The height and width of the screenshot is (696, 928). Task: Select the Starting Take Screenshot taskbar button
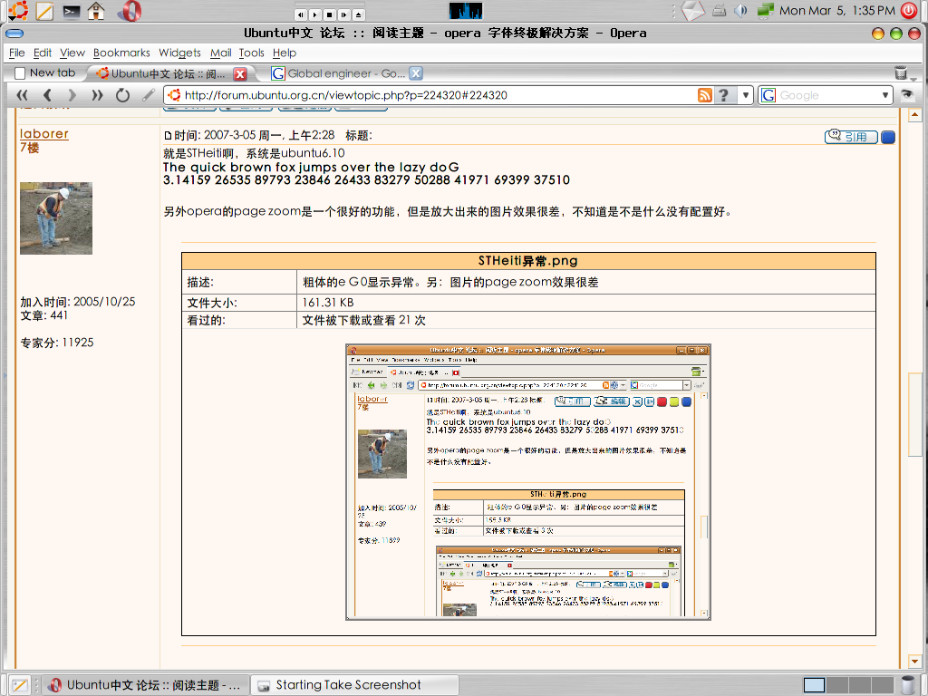(354, 685)
